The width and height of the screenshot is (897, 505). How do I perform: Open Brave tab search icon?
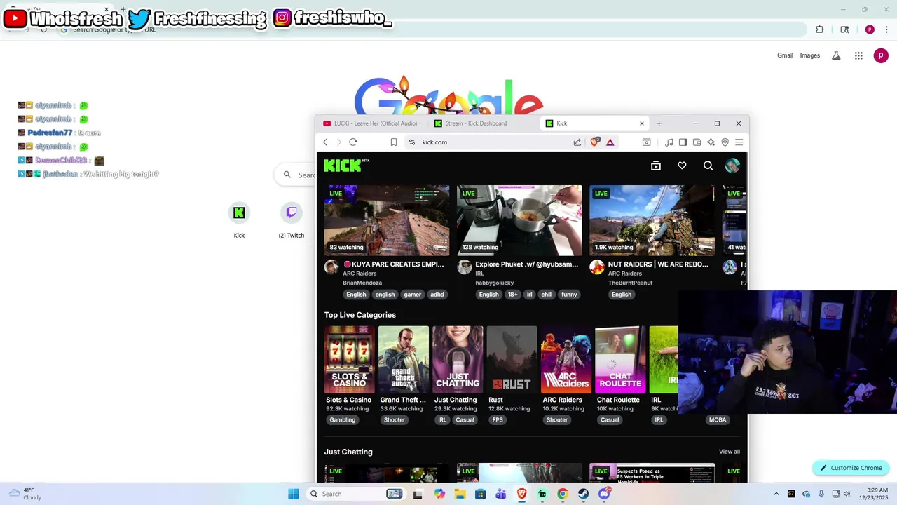[x=646, y=142]
